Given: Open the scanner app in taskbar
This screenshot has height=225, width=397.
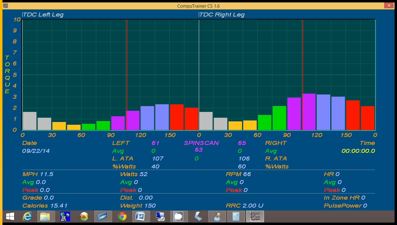Looking at the screenshot, I should [x=198, y=217].
